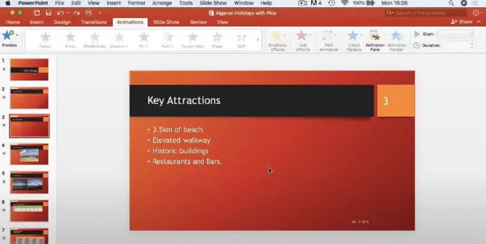Expand the entrance effects gallery arrow
Viewport: 486px width, 244px height.
click(257, 40)
